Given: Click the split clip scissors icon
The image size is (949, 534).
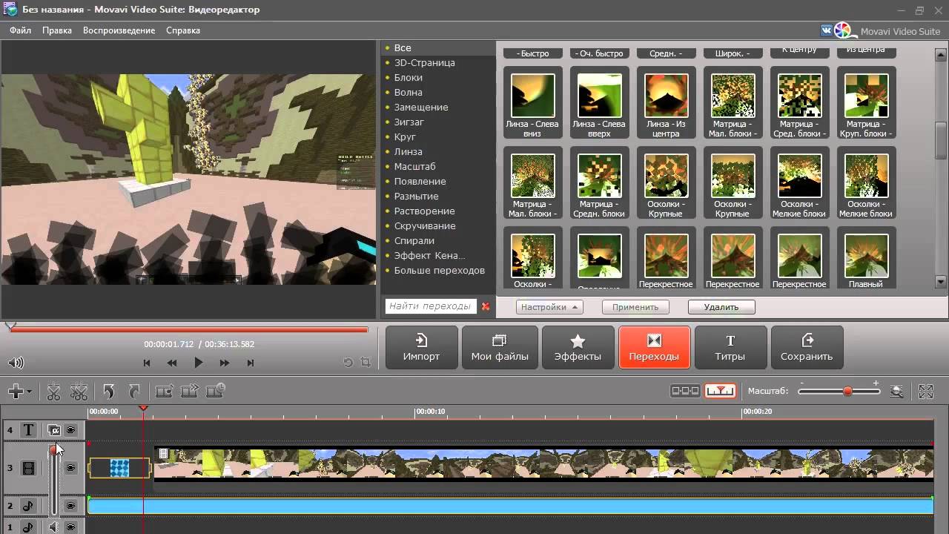Looking at the screenshot, I should (54, 391).
